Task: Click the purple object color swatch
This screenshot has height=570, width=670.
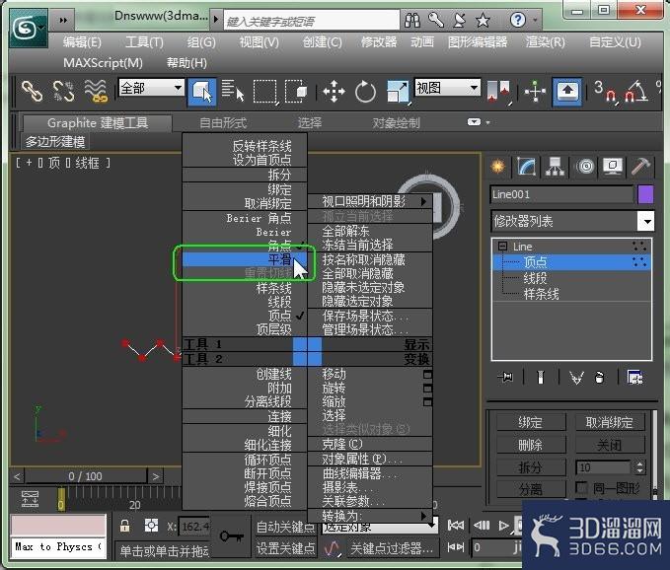Action: point(645,194)
